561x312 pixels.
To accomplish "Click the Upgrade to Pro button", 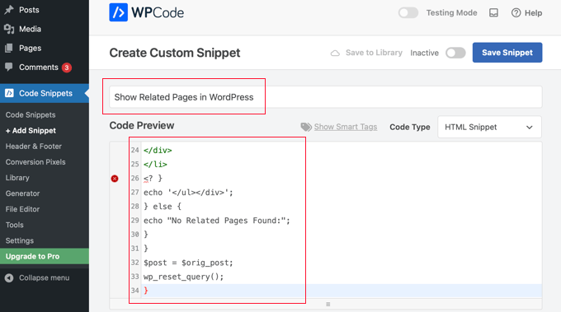I will coord(45,256).
